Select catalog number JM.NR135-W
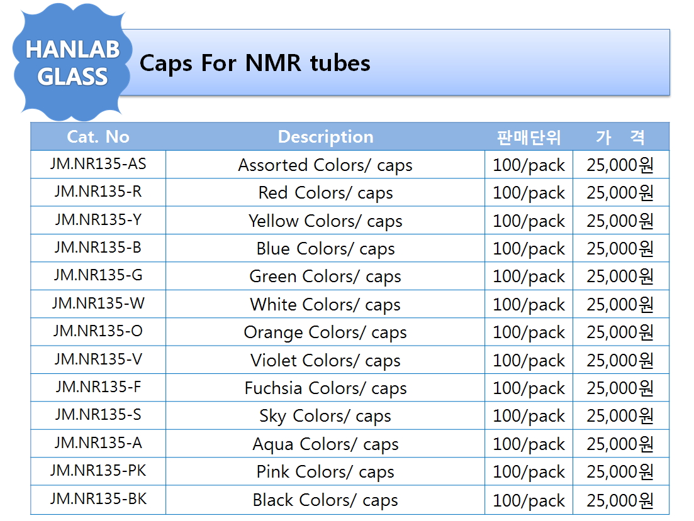 [98, 304]
